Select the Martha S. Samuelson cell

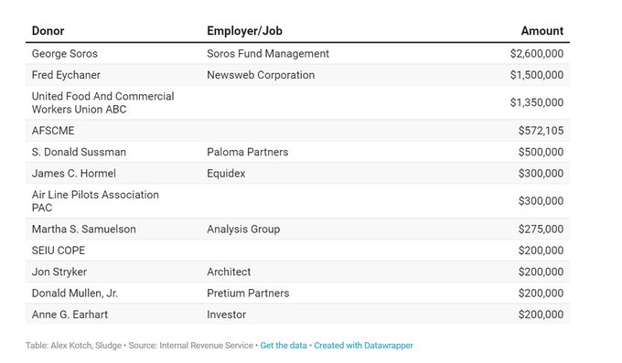coord(84,229)
